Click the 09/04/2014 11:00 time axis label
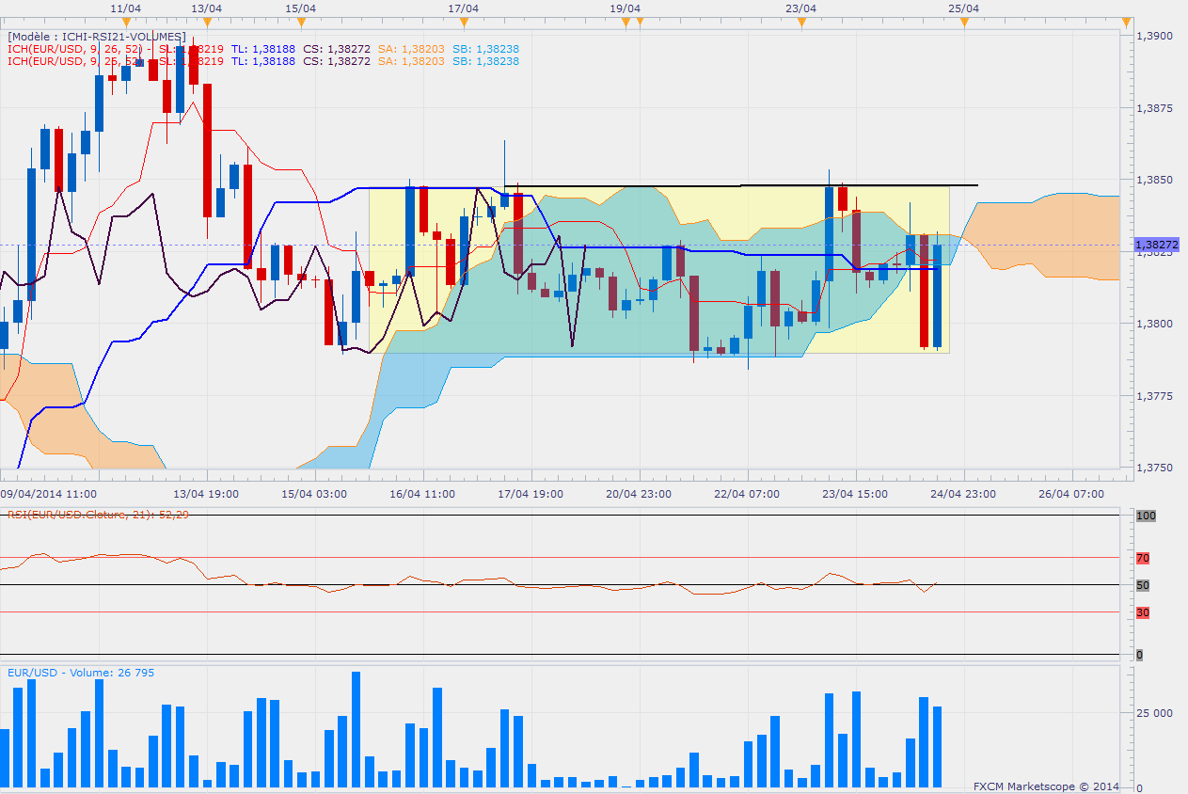The width and height of the screenshot is (1188, 794). point(48,493)
